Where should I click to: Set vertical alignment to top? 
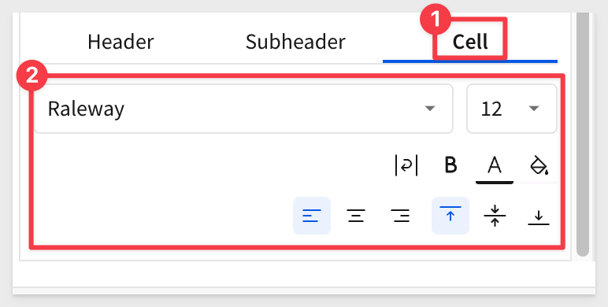(450, 216)
